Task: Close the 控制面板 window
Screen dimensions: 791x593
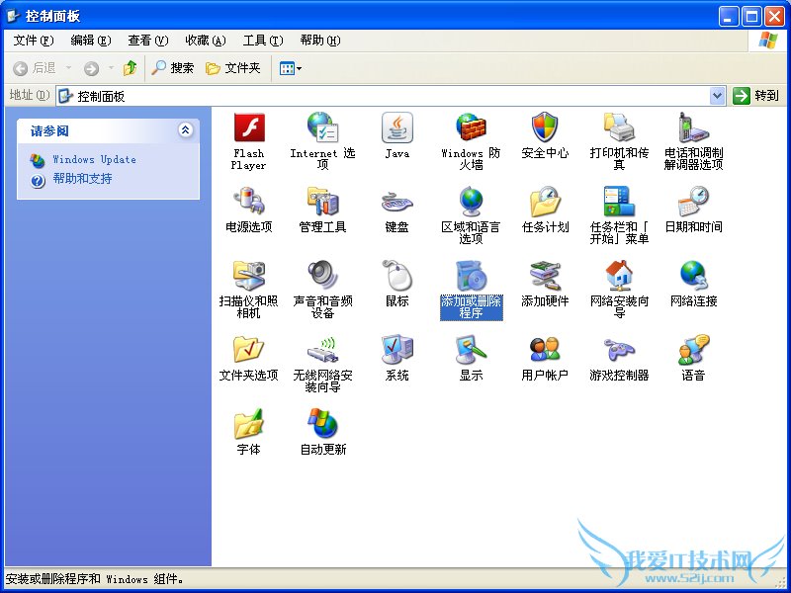Action: coord(774,17)
